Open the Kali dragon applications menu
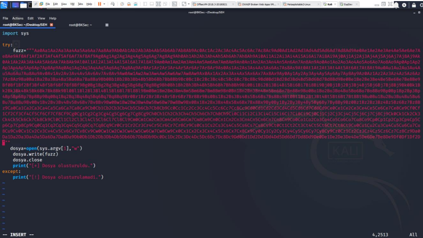The width and height of the screenshot is (423, 238). point(4,4)
